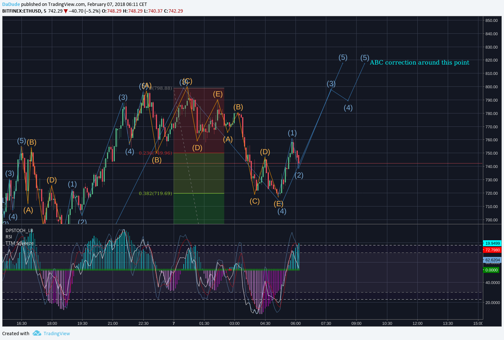Select the BITFINEX:ETHUSD symbol label
The image size is (504, 340).
22,11
